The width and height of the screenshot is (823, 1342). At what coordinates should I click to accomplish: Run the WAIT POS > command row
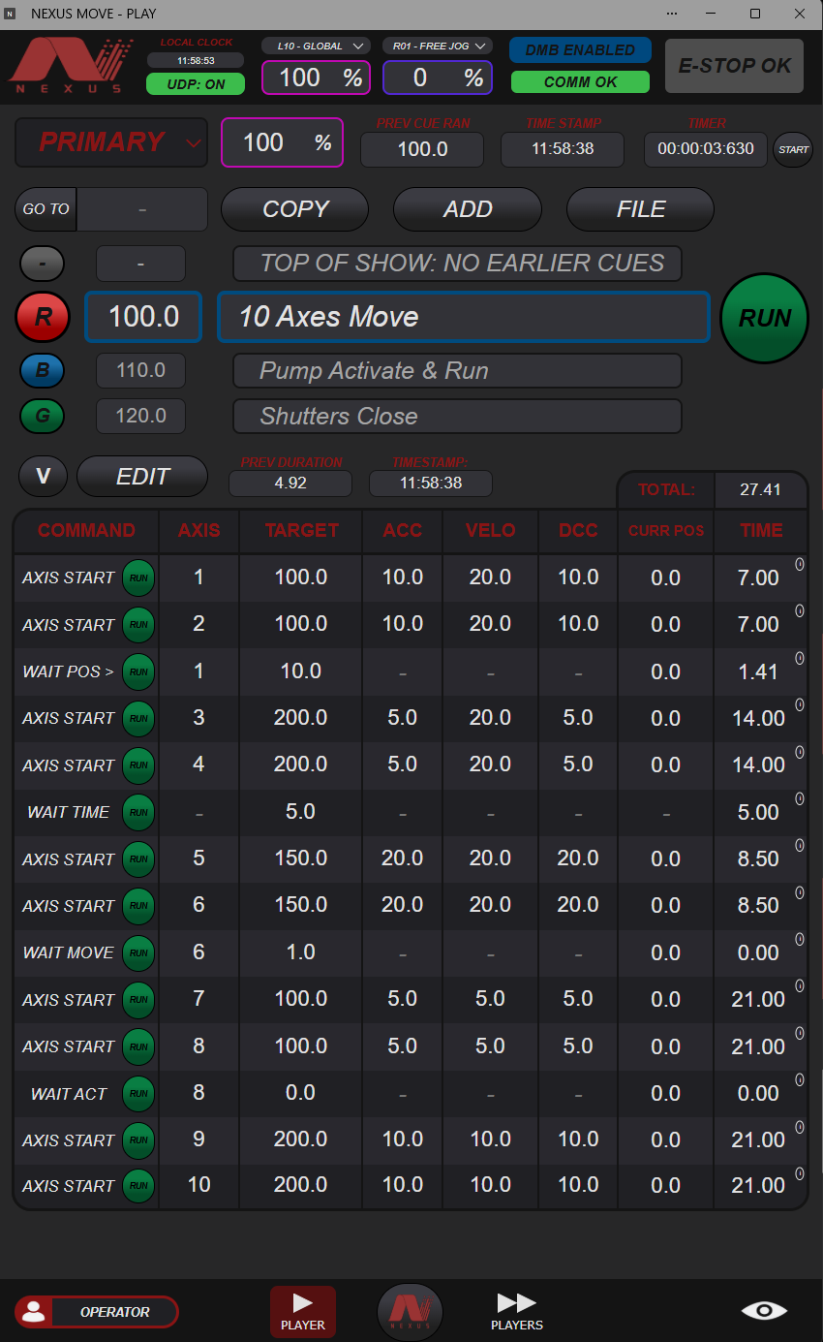[x=138, y=671]
